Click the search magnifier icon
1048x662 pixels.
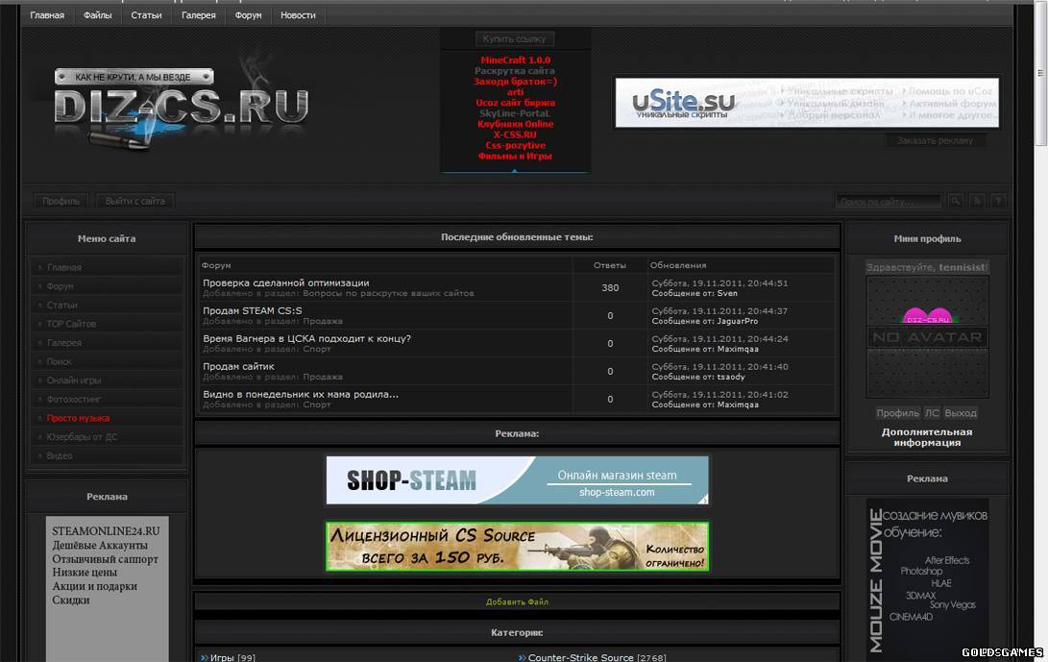click(955, 201)
